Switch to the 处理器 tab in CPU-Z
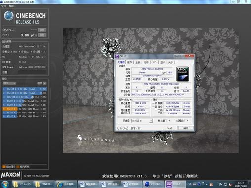251x188 pixels. coord(121,62)
